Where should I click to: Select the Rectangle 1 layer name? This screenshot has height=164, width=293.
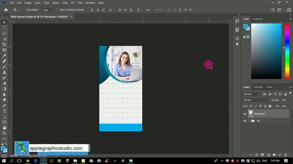(260, 114)
